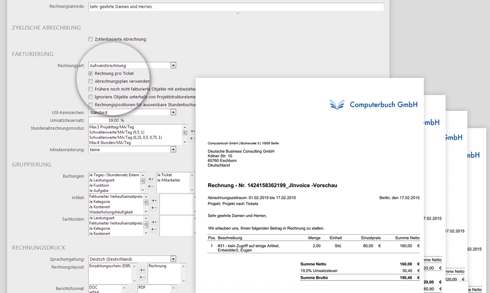
Task: Select 'Einzahlungsschein (ESR)' layout entry
Action: (110, 266)
